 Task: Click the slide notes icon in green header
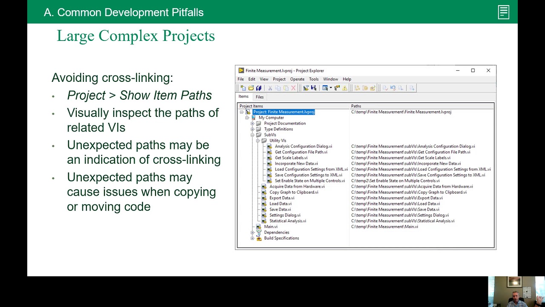[x=503, y=12]
